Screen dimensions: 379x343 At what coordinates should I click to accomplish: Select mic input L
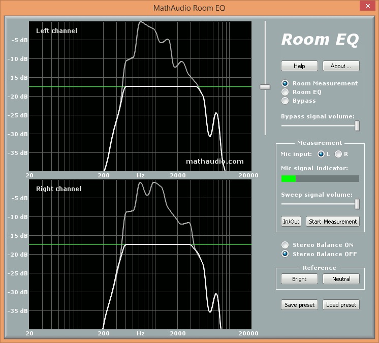click(321, 154)
